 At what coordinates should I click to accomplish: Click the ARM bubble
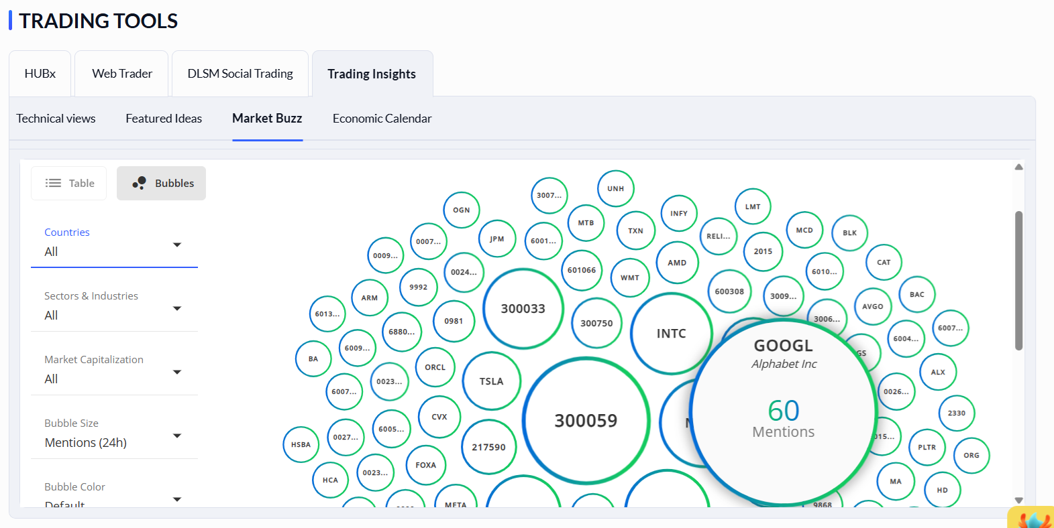click(370, 298)
